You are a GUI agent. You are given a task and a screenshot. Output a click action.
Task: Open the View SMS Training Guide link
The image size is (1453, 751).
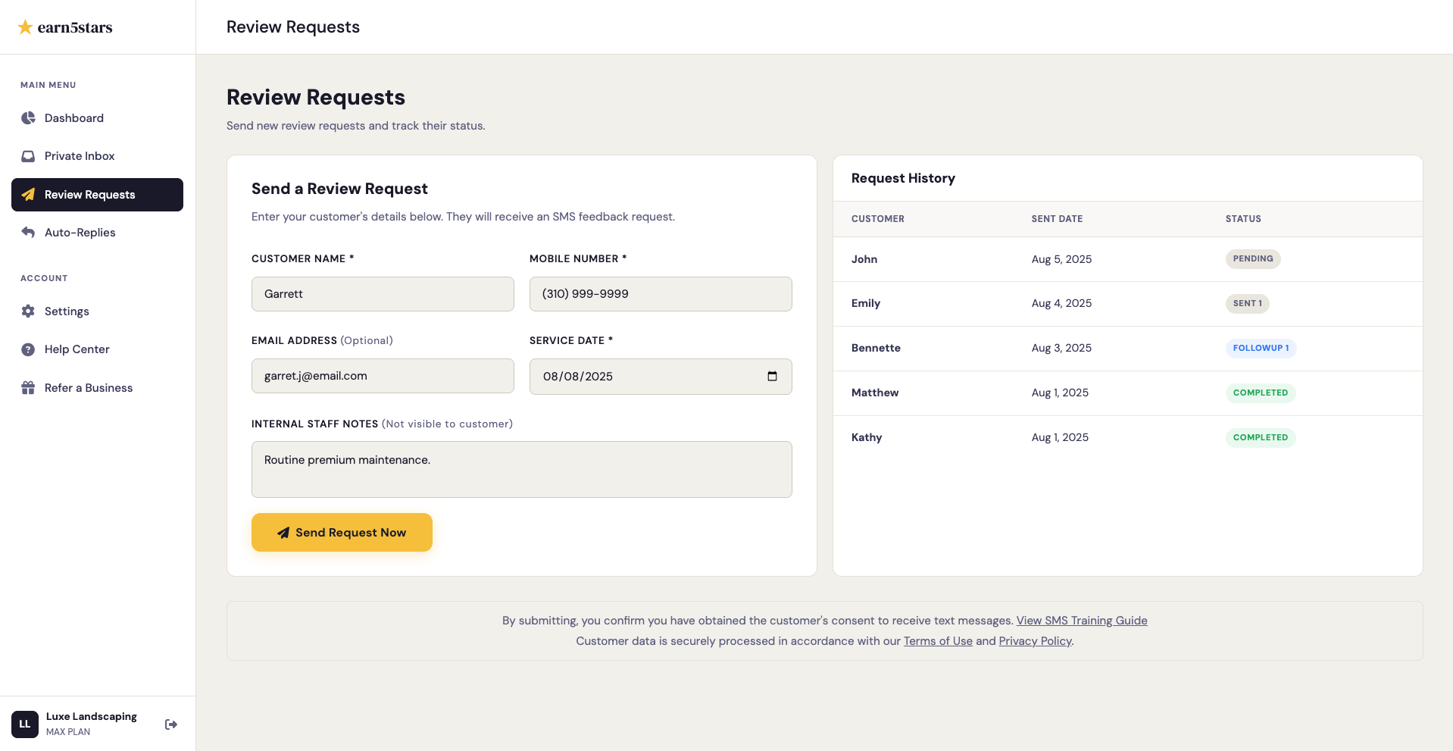1081,620
